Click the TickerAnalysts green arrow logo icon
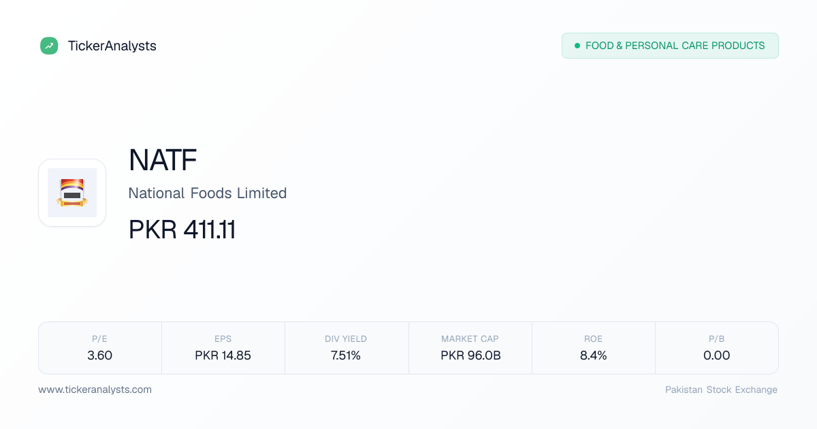This screenshot has width=817, height=429. (49, 46)
